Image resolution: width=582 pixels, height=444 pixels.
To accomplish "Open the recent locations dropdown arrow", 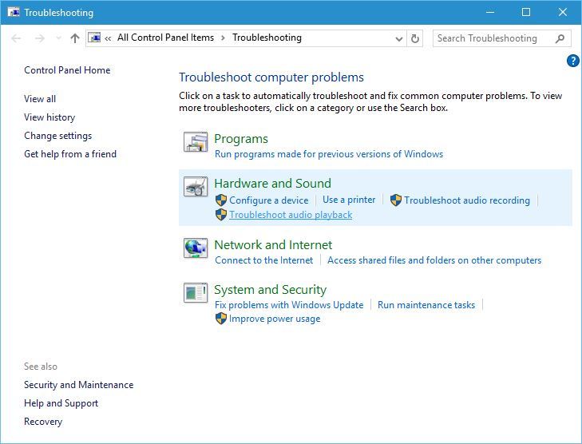I will (58, 38).
